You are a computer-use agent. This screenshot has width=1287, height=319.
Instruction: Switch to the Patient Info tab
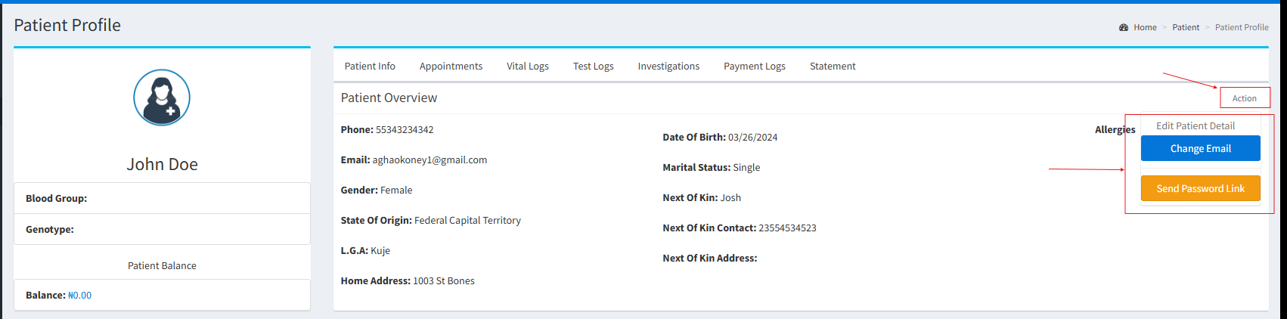(x=370, y=67)
